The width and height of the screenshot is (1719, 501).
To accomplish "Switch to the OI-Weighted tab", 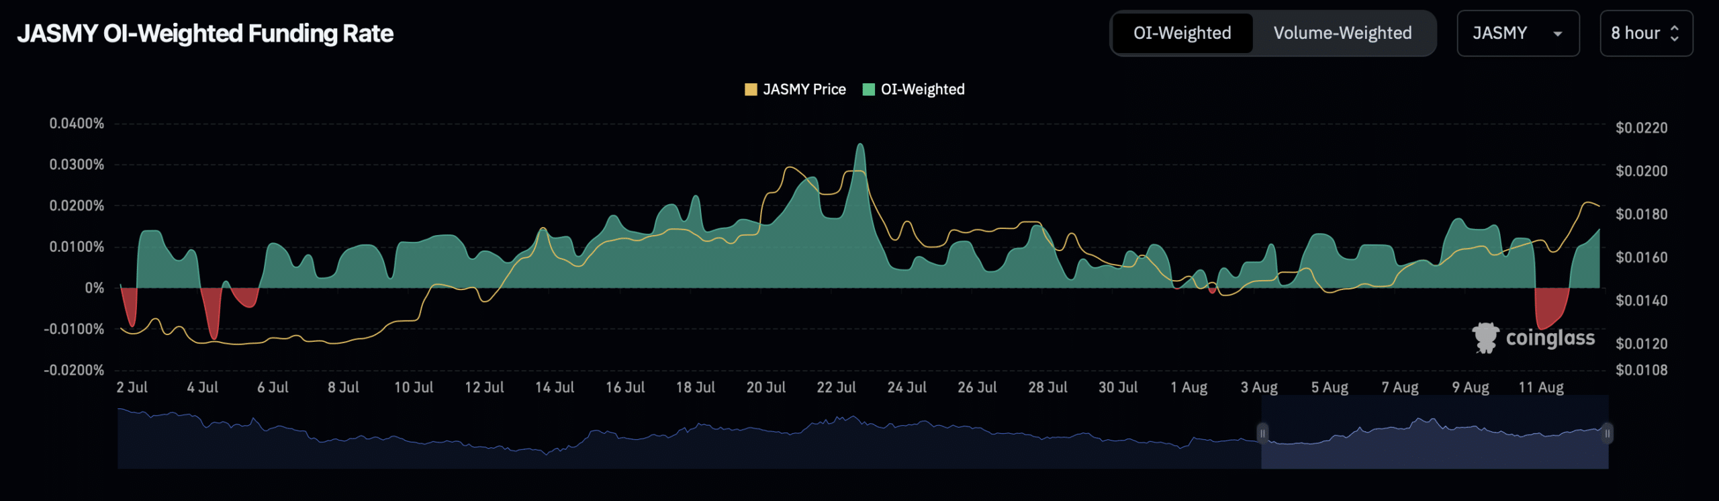I will point(1182,33).
